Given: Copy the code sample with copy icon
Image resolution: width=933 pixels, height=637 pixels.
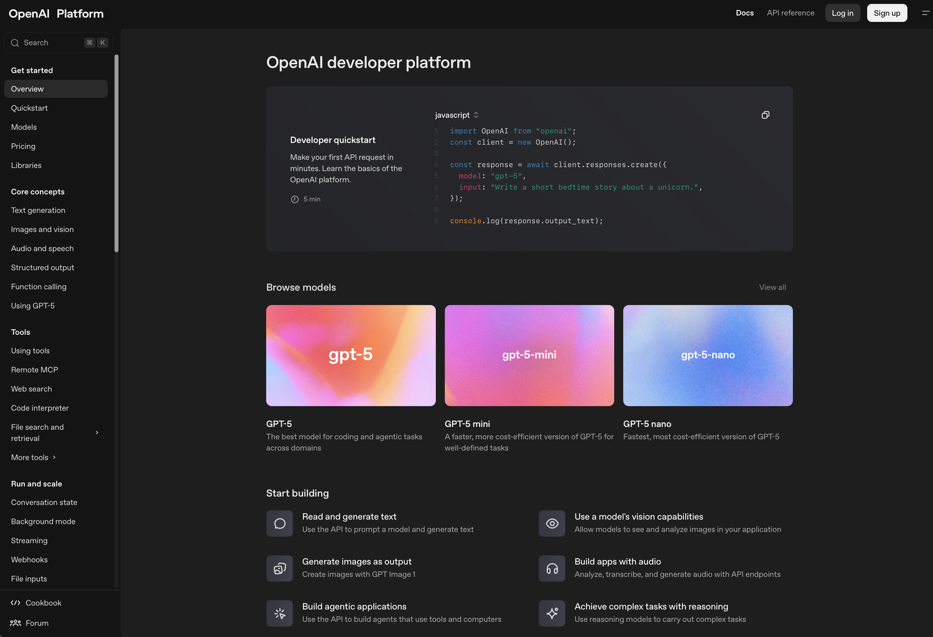Looking at the screenshot, I should click(766, 115).
